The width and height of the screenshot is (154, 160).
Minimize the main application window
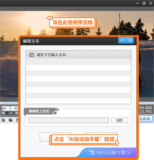pyautogui.click(x=137, y=3)
